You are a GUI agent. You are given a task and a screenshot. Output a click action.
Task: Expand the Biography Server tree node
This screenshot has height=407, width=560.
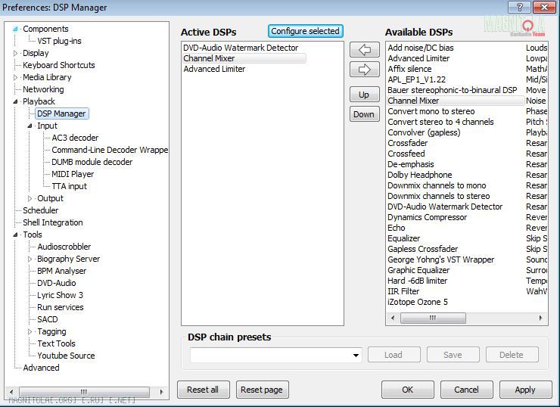click(30, 259)
